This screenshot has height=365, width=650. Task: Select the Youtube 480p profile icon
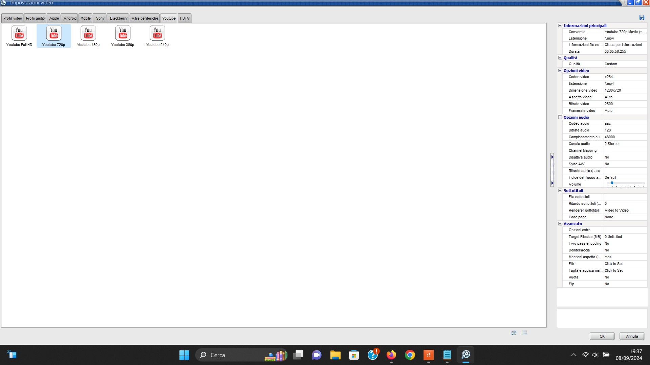(88, 33)
